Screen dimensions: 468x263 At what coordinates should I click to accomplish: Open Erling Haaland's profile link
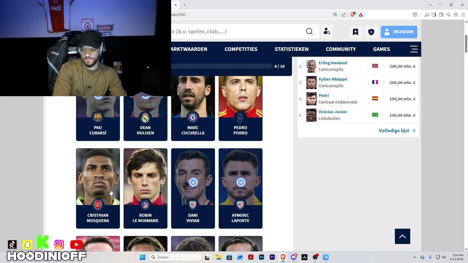(333, 63)
